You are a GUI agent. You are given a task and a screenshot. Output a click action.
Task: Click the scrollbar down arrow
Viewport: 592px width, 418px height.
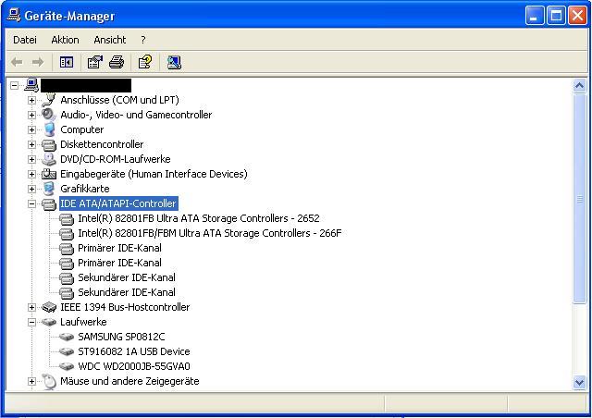[x=579, y=383]
